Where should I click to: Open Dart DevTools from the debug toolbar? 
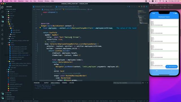pyautogui.click(x=146, y=7)
